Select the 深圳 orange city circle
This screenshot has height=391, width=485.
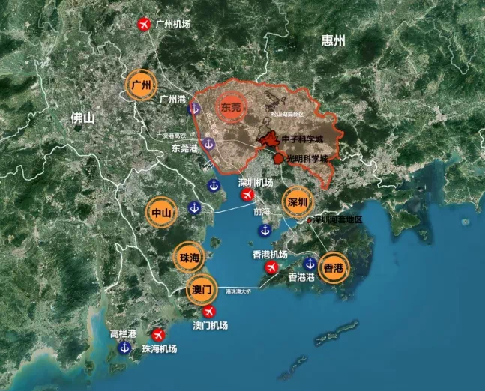coord(298,202)
